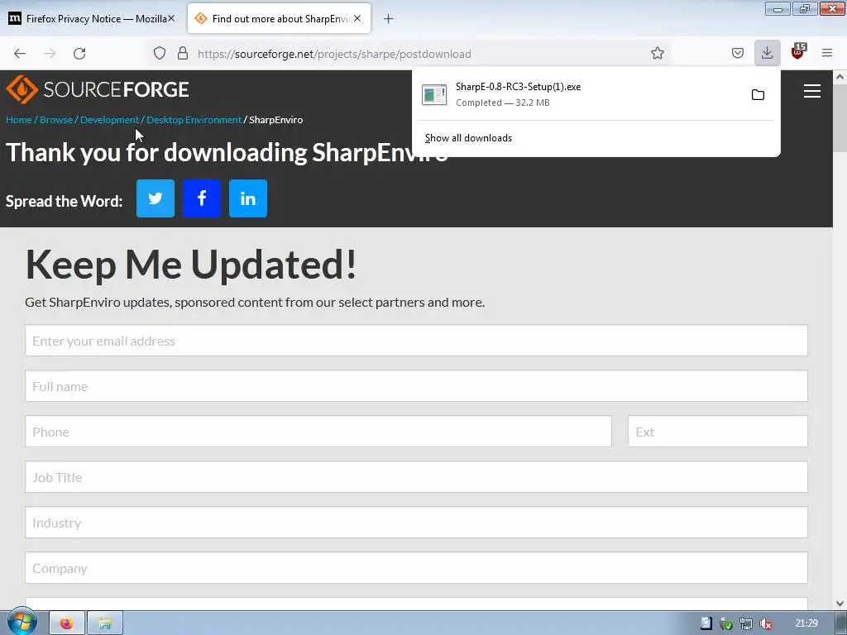Toggle the Firefox downloads panel button

tap(767, 53)
